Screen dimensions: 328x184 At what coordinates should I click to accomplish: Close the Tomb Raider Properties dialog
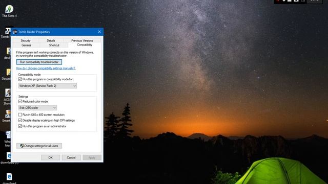pos(99,32)
